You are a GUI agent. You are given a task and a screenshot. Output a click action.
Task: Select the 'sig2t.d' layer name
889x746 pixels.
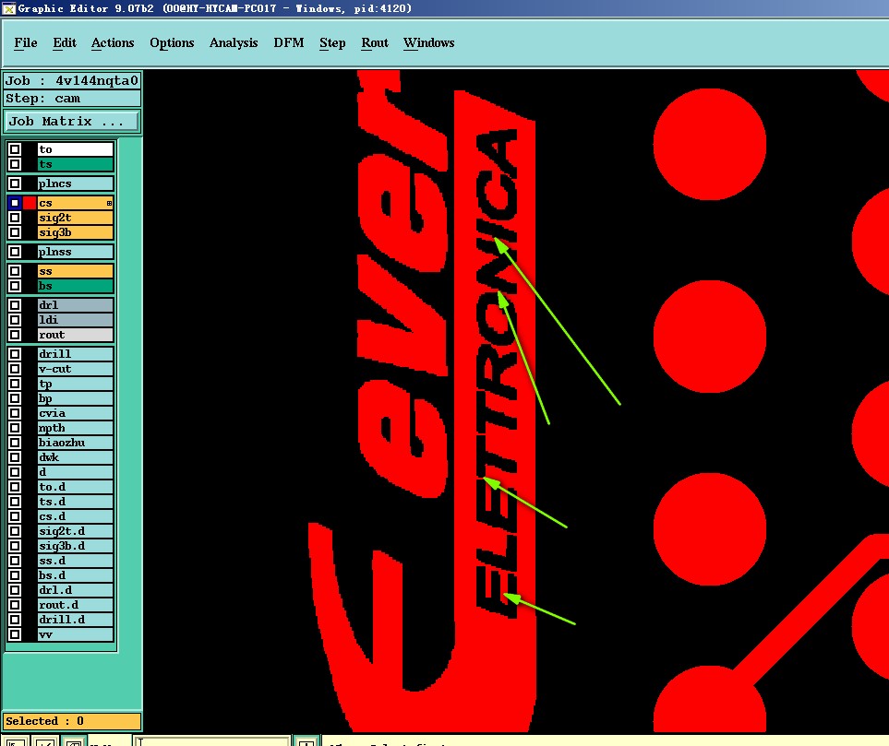click(x=76, y=531)
